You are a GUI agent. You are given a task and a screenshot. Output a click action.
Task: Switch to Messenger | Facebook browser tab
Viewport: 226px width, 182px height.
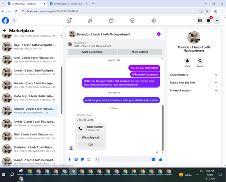click(x=26, y=4)
